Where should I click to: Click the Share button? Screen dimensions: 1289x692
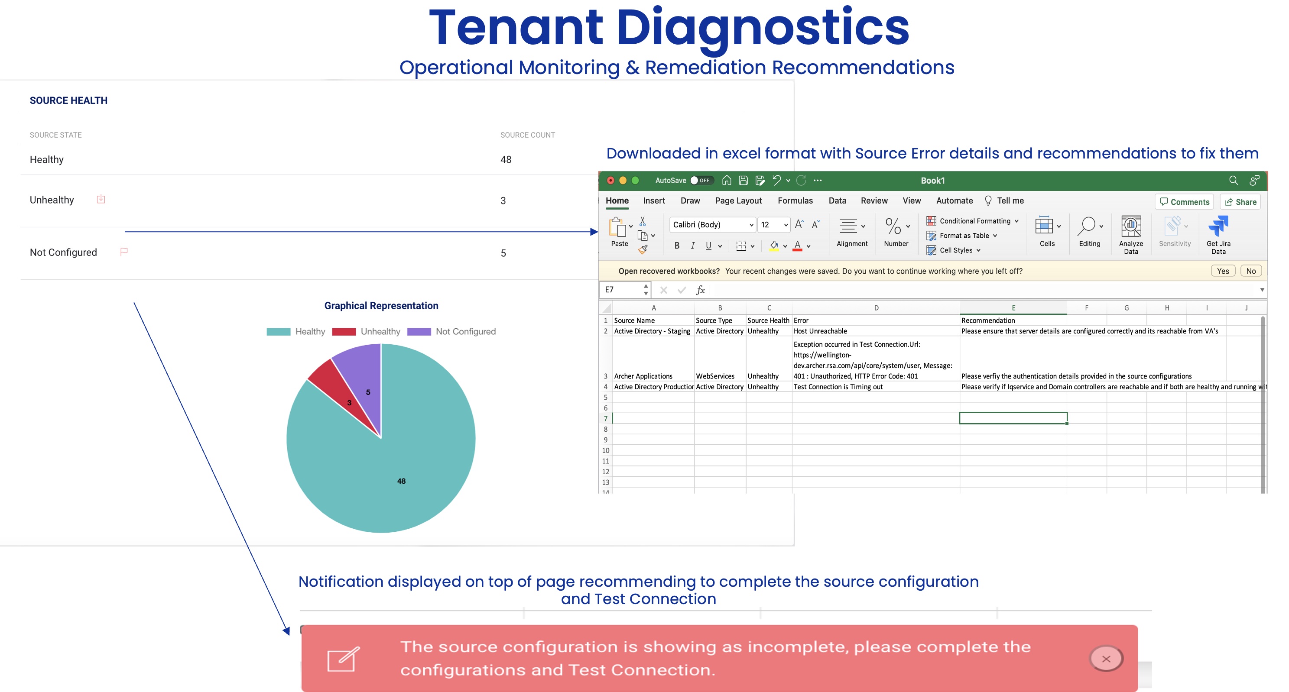click(x=1240, y=202)
